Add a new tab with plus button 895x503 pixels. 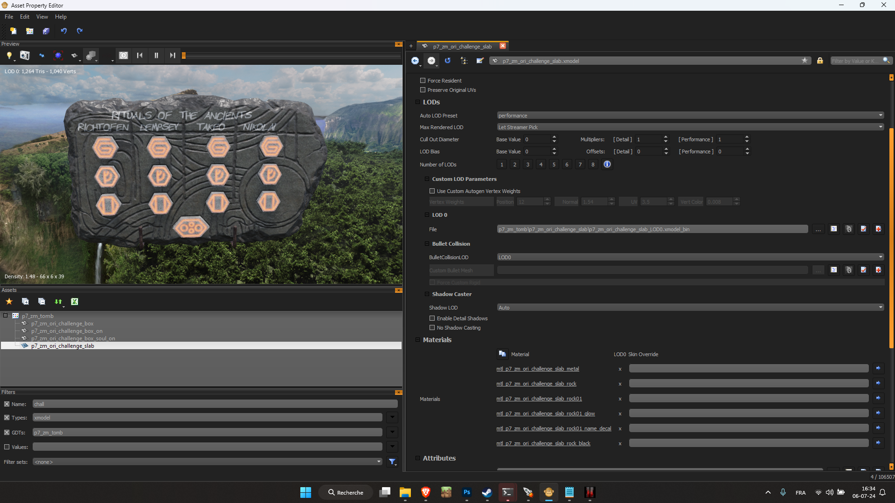point(411,46)
